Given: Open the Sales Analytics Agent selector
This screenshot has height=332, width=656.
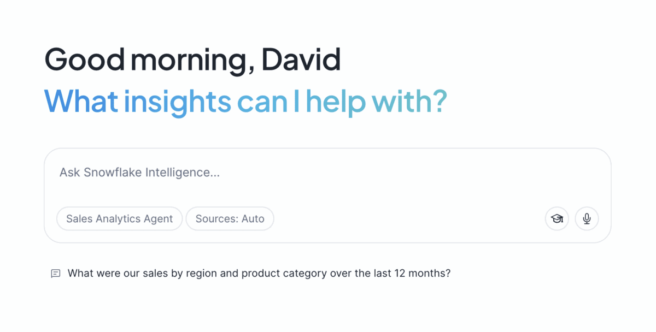Looking at the screenshot, I should coord(119,218).
